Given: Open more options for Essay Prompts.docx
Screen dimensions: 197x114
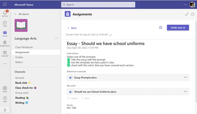Looking at the screenshot, I should [x=185, y=77].
